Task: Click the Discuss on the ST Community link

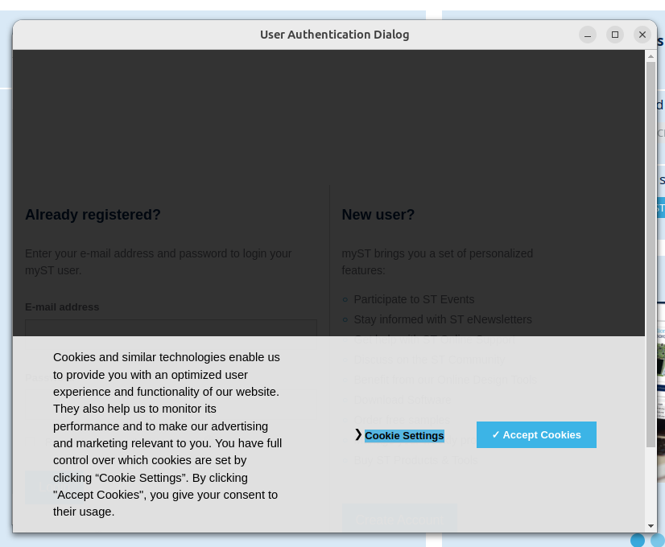Action: coord(429,360)
